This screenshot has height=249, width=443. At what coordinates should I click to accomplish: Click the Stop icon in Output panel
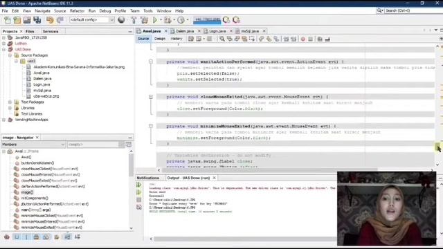138,200
